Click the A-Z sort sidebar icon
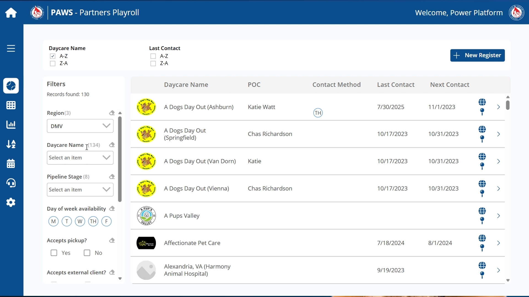Image resolution: width=529 pixels, height=297 pixels. (11, 144)
